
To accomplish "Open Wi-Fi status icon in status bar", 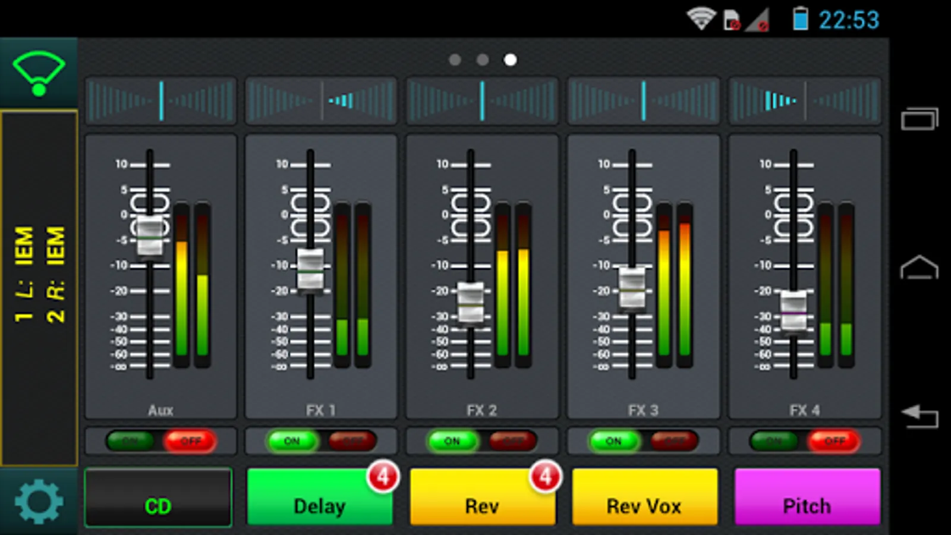I will pyautogui.click(x=701, y=18).
